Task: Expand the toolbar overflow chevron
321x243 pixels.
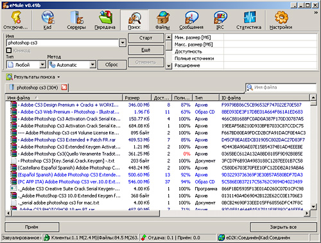Action: click(x=316, y=13)
